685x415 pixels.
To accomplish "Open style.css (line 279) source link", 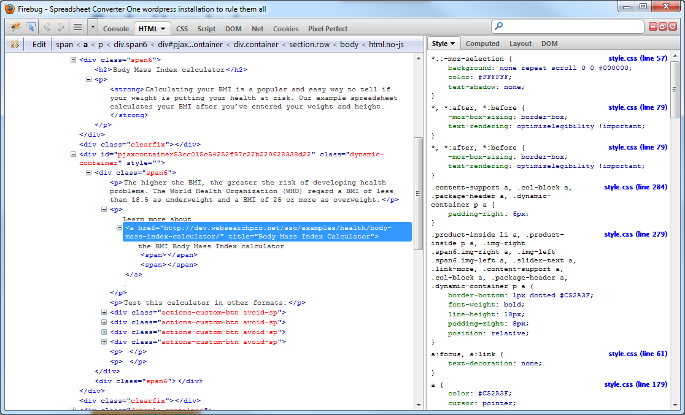I will [x=636, y=234].
